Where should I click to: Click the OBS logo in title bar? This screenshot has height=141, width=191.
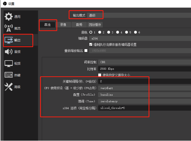click(x=5, y=4)
